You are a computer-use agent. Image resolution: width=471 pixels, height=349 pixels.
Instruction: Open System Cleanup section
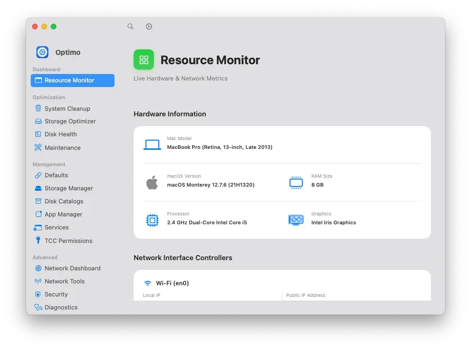pyautogui.click(x=73, y=108)
